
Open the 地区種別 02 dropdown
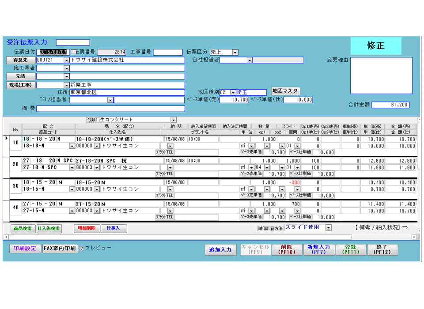click(x=233, y=92)
